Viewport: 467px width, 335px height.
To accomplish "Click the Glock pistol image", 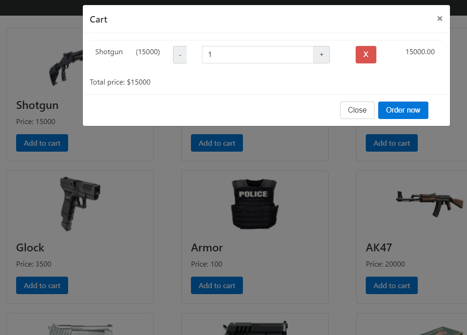I will [80, 204].
